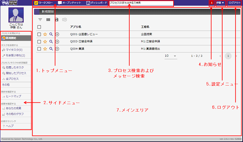243x142 pixels.
Task: Click the save icon in the list toolbar
Action: [x=56, y=20]
